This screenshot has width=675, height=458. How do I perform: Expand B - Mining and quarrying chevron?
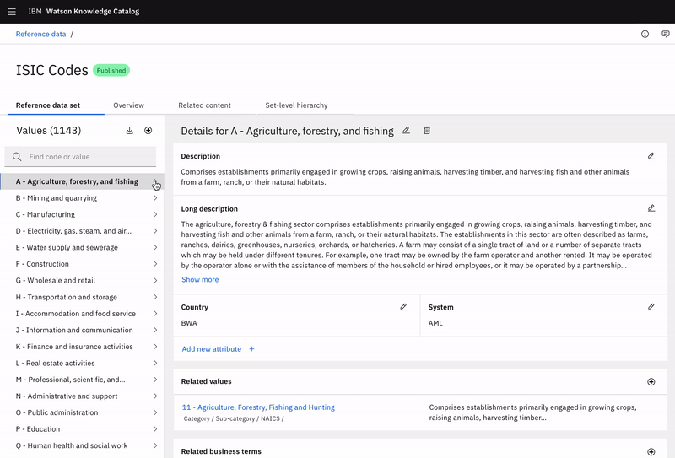point(155,198)
